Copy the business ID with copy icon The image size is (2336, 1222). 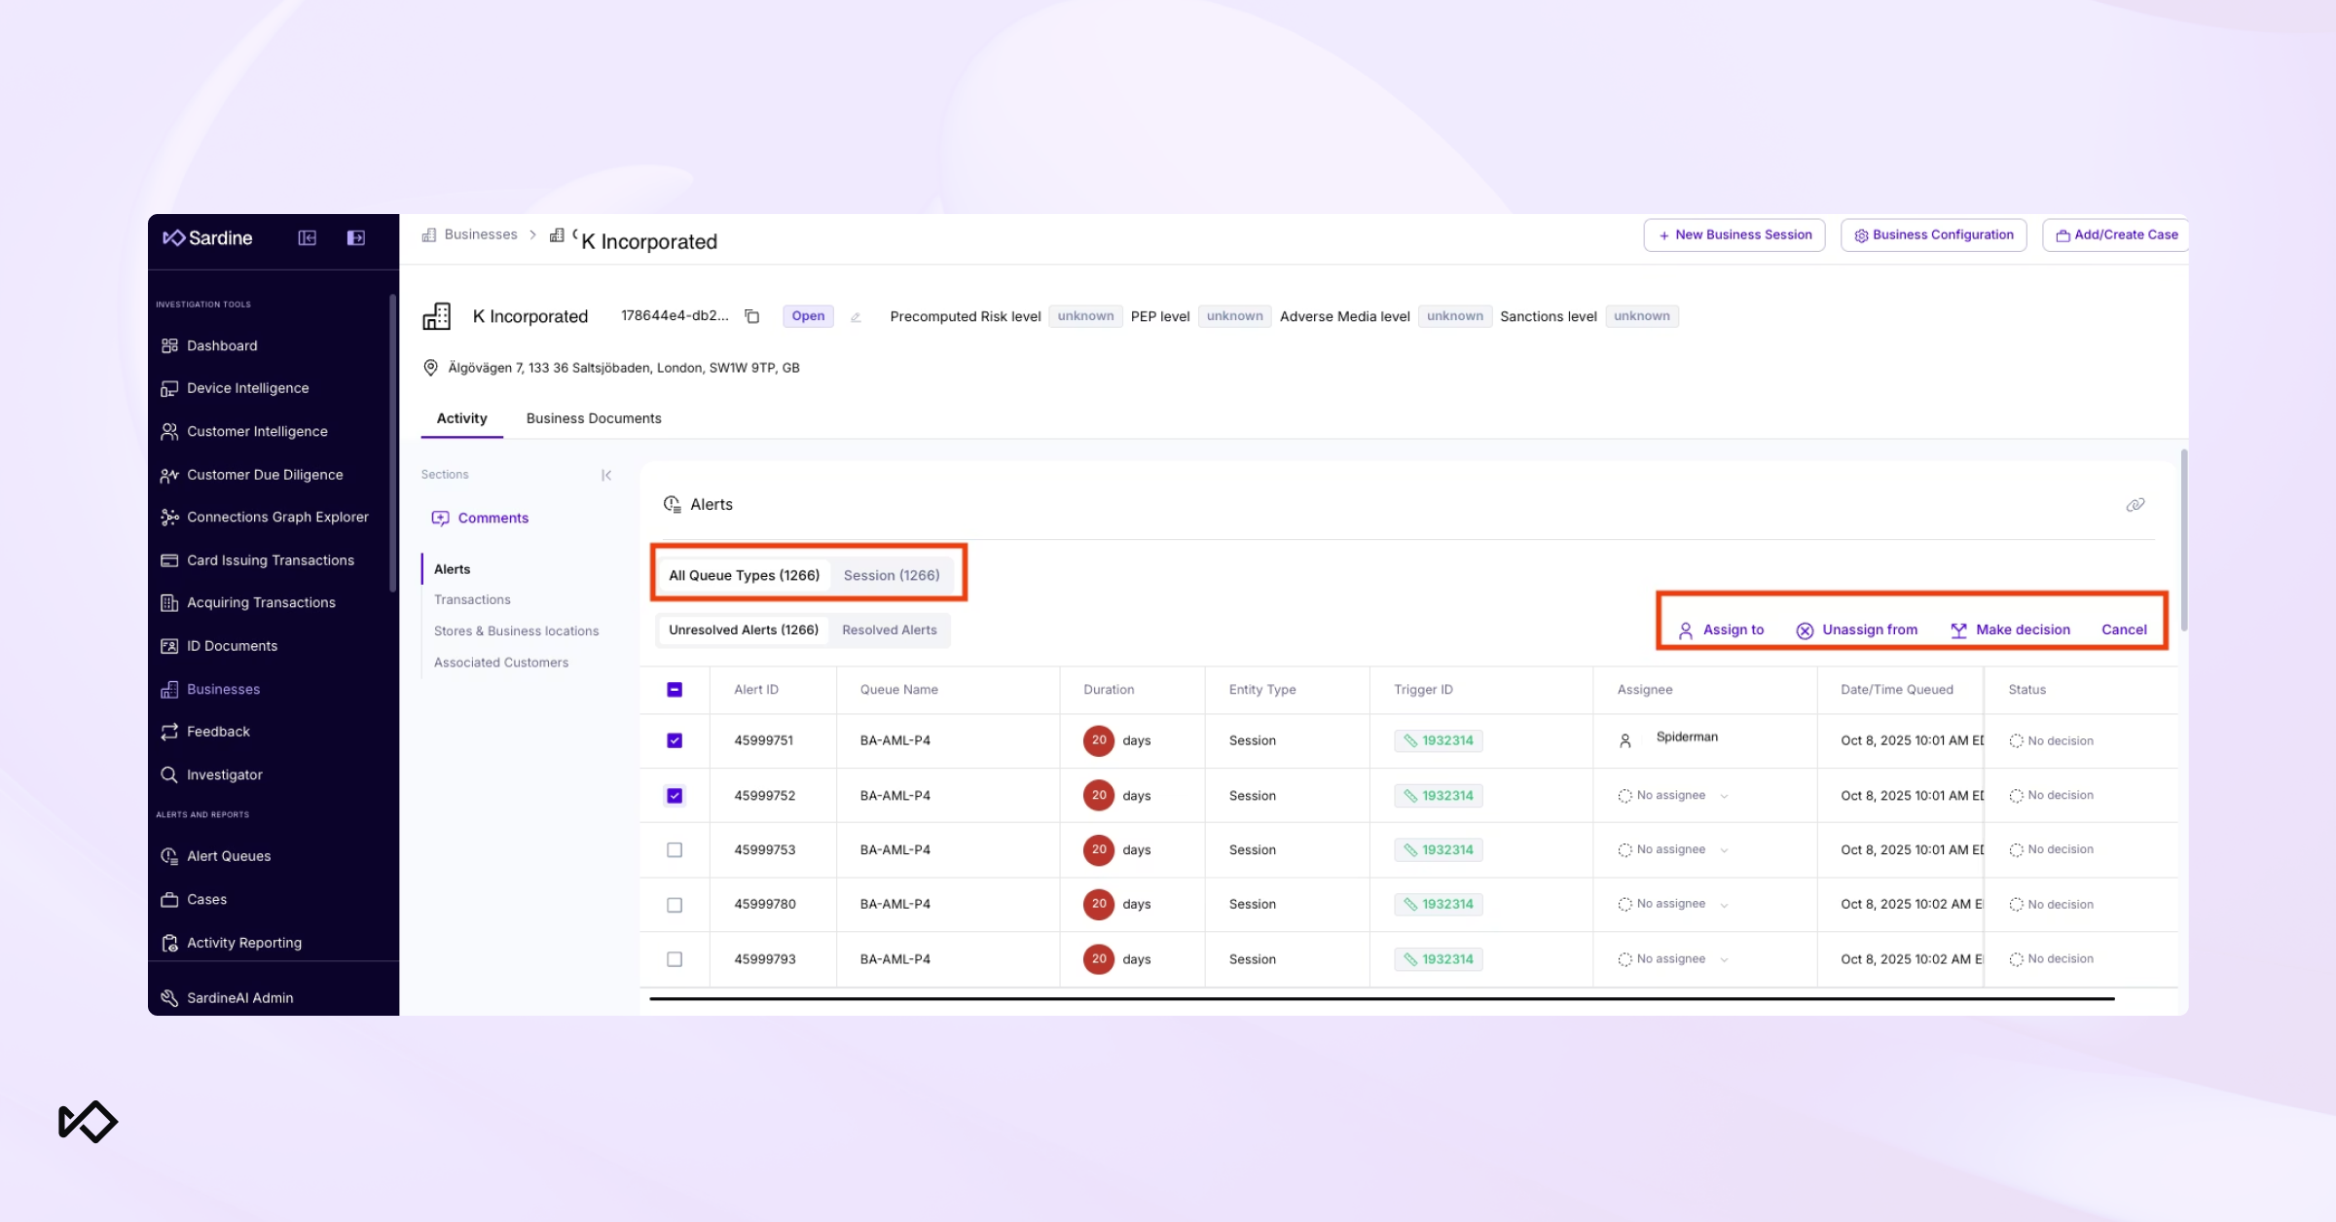tap(751, 316)
